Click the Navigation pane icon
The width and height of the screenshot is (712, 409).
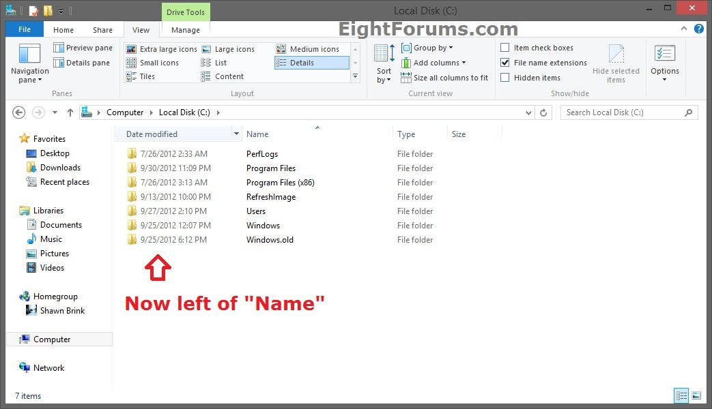(x=29, y=55)
